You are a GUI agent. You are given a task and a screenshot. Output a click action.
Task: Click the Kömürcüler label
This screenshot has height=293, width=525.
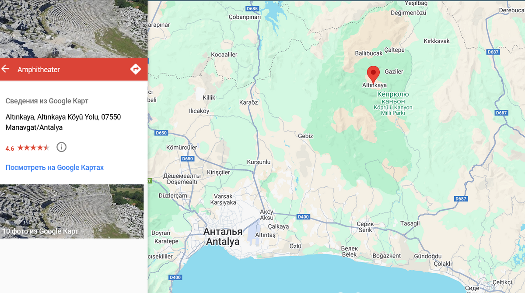[182, 148]
